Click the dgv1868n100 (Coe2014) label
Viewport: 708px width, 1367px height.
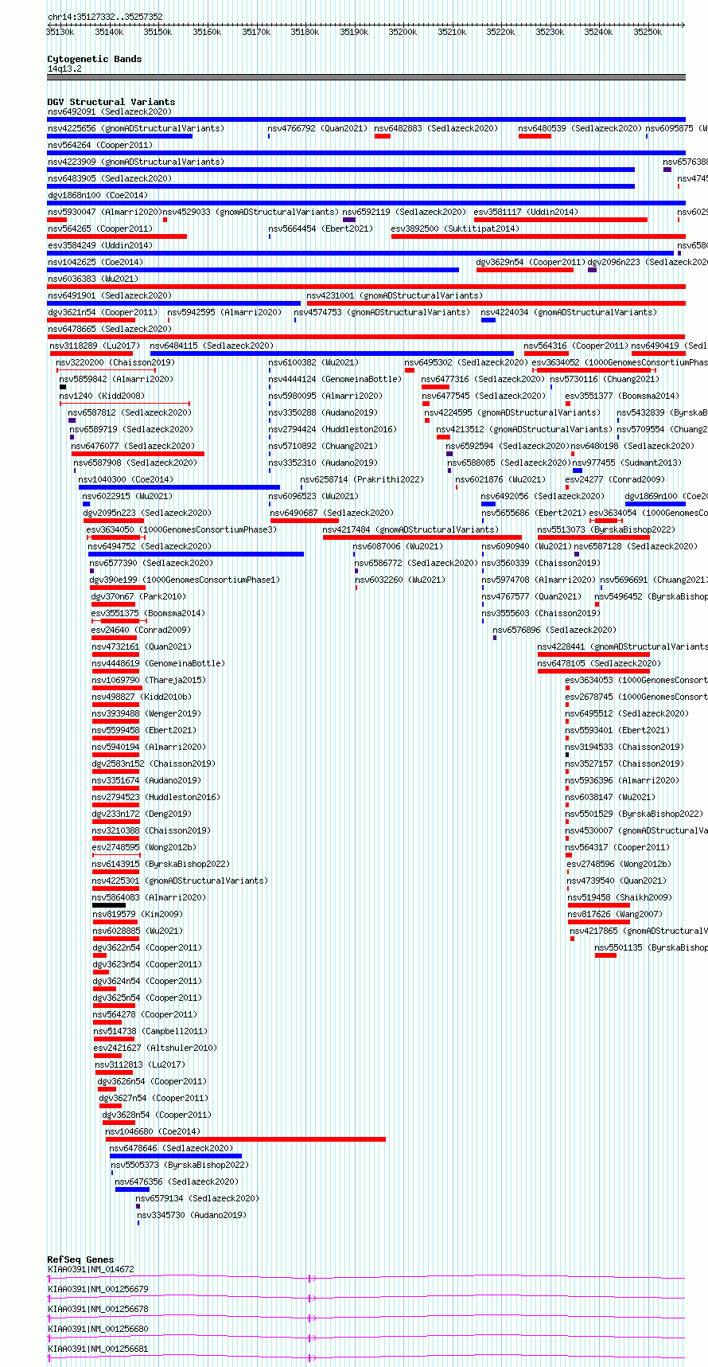coord(98,195)
